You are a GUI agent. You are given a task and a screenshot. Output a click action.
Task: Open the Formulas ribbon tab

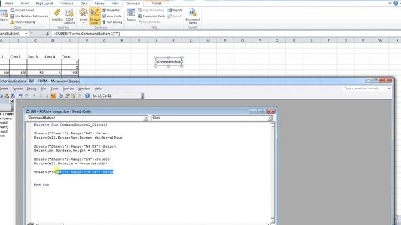67,4
